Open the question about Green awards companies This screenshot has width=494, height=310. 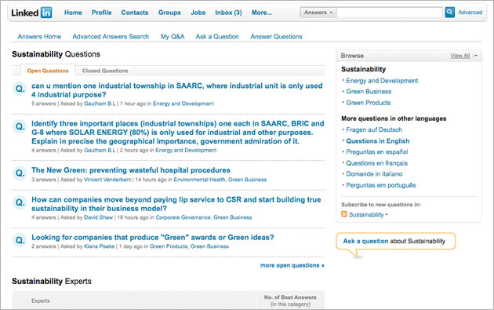[x=152, y=238]
